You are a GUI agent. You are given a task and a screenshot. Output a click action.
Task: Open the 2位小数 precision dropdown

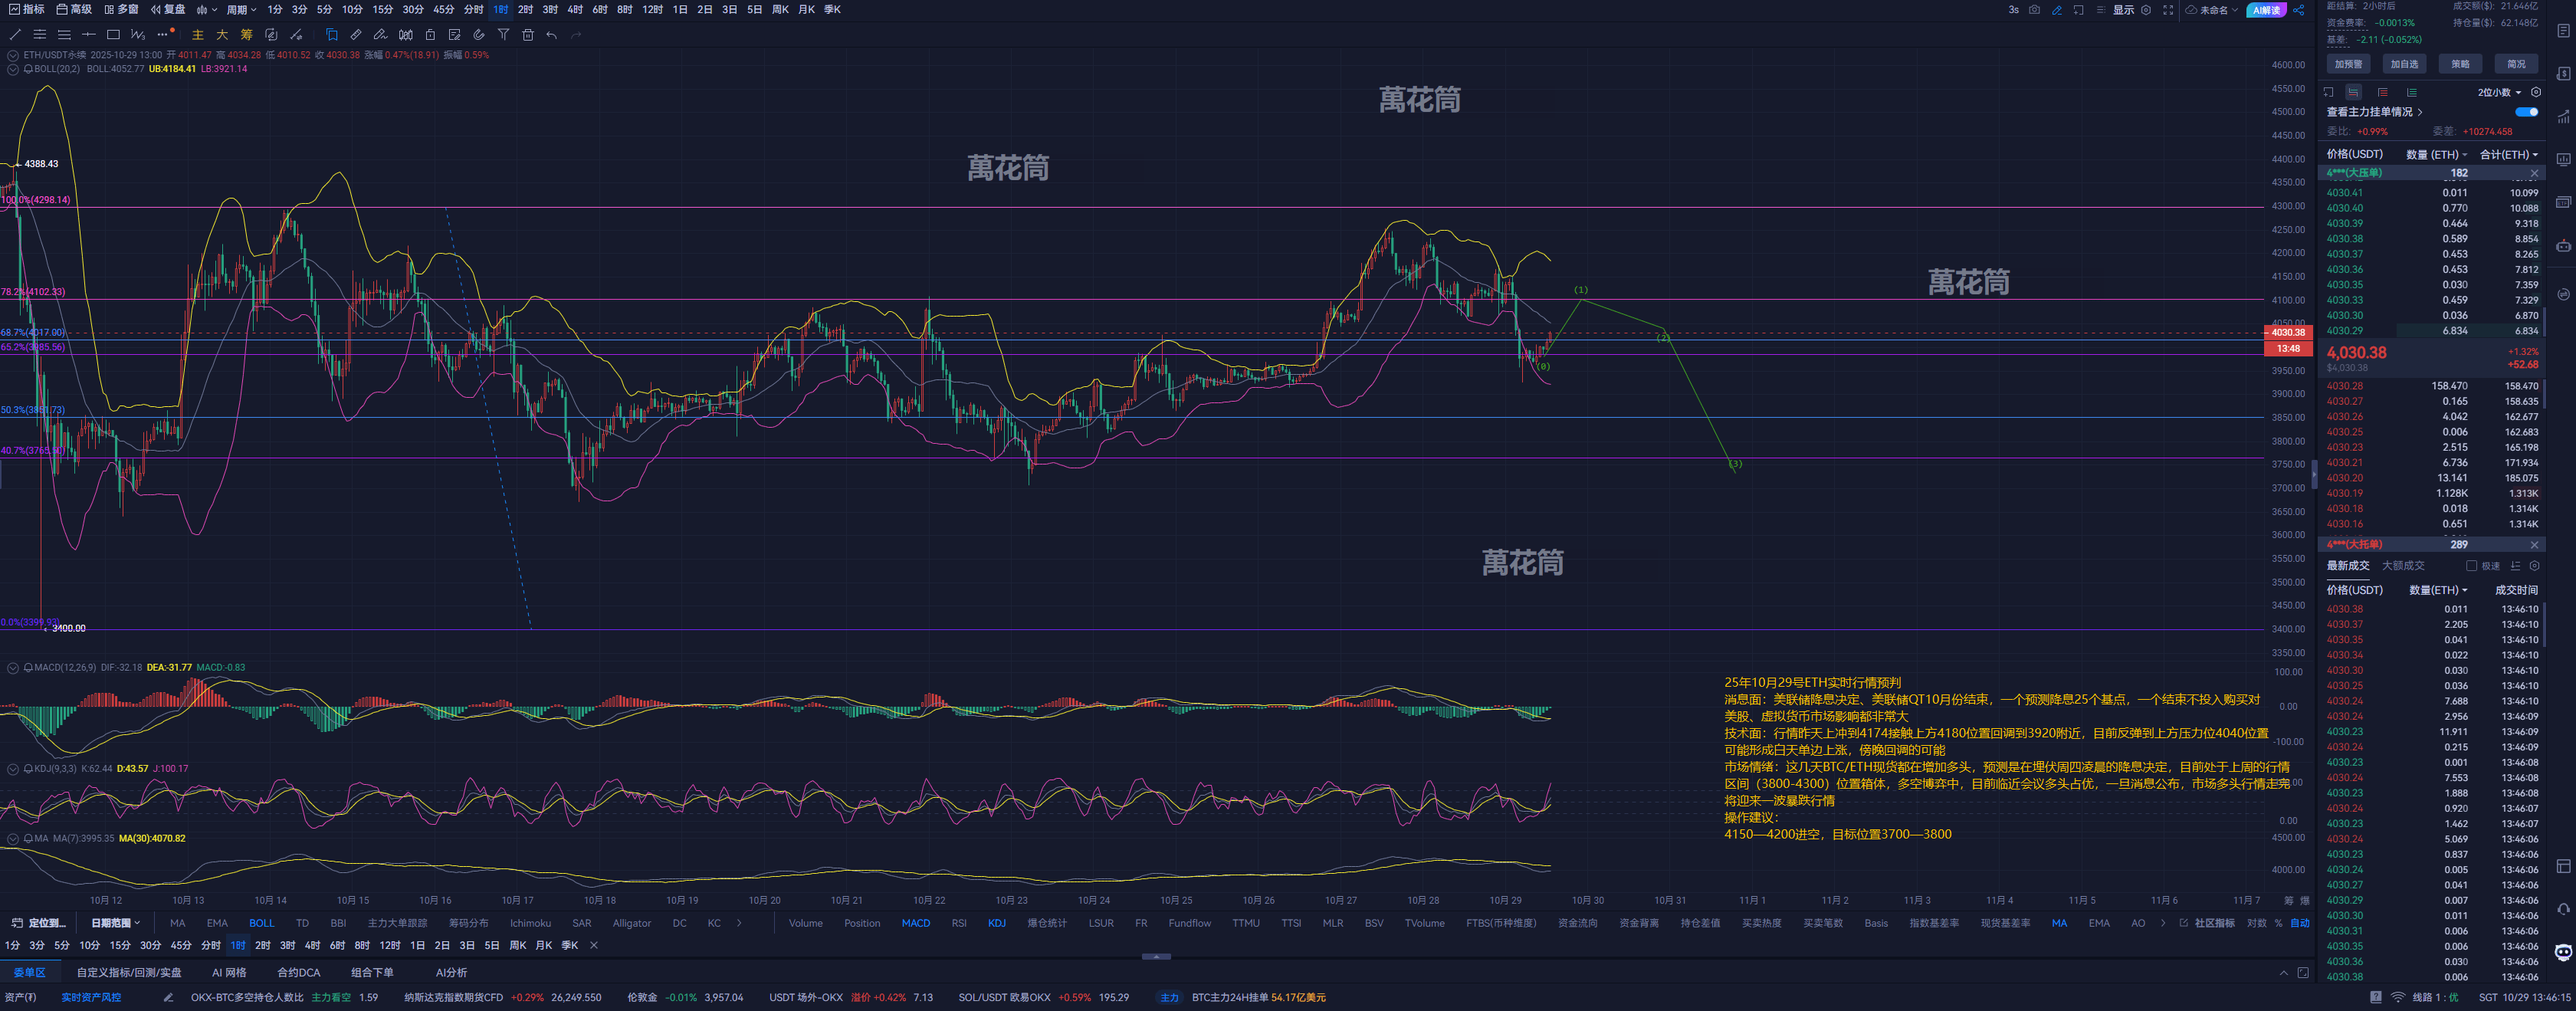point(2498,92)
